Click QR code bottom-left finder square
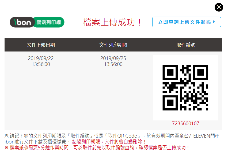Viewport: 228px width, 162px height. click(170, 103)
